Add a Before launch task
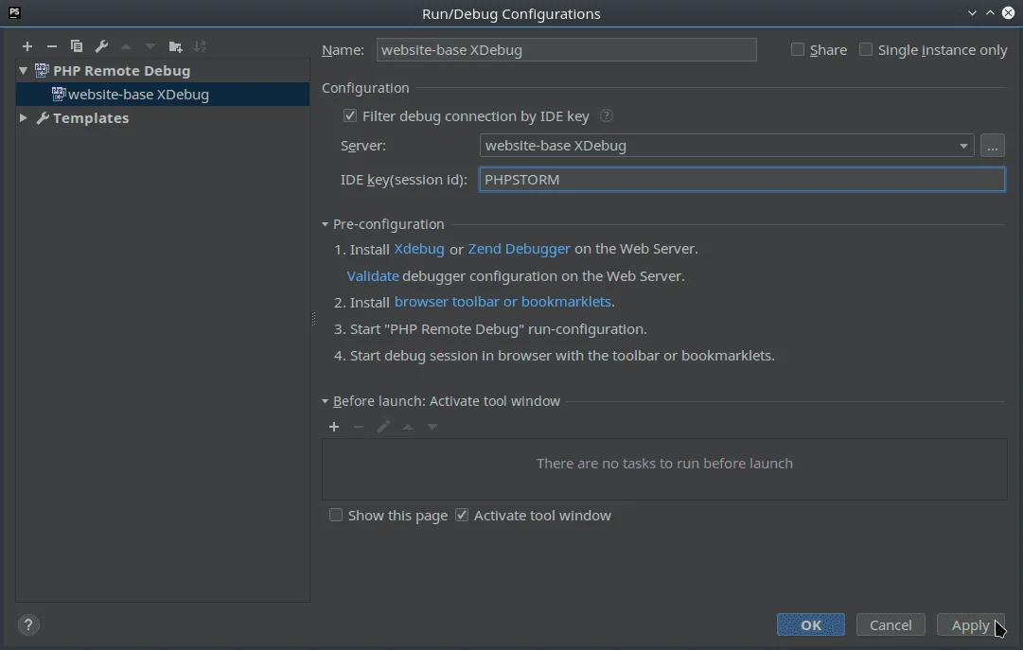1023x650 pixels. (334, 427)
